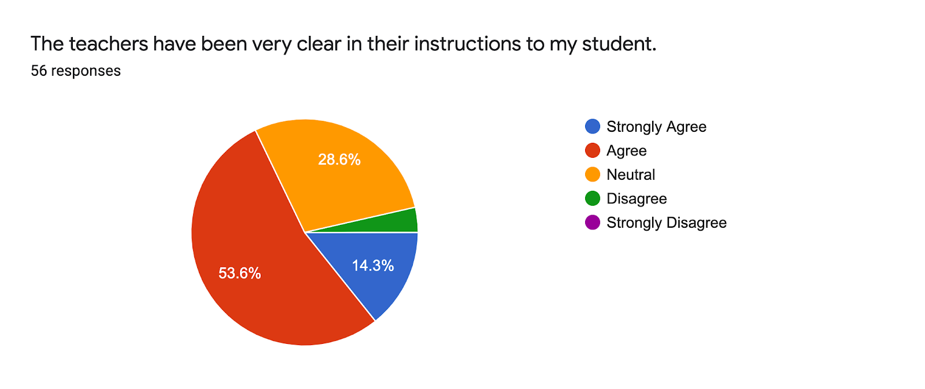
Task: Click the center point where pie slices meet
Action: pyautogui.click(x=305, y=232)
